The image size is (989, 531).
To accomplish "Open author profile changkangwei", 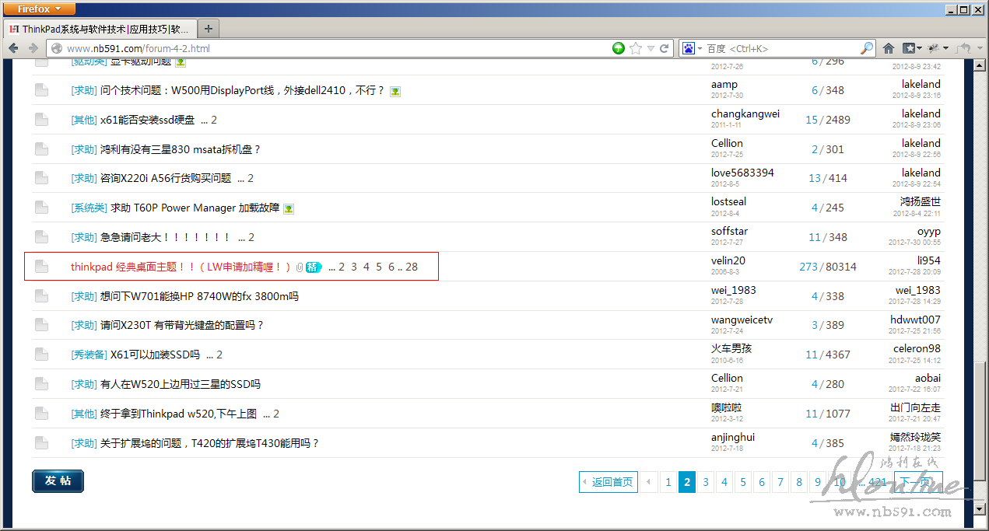I will pyautogui.click(x=745, y=114).
